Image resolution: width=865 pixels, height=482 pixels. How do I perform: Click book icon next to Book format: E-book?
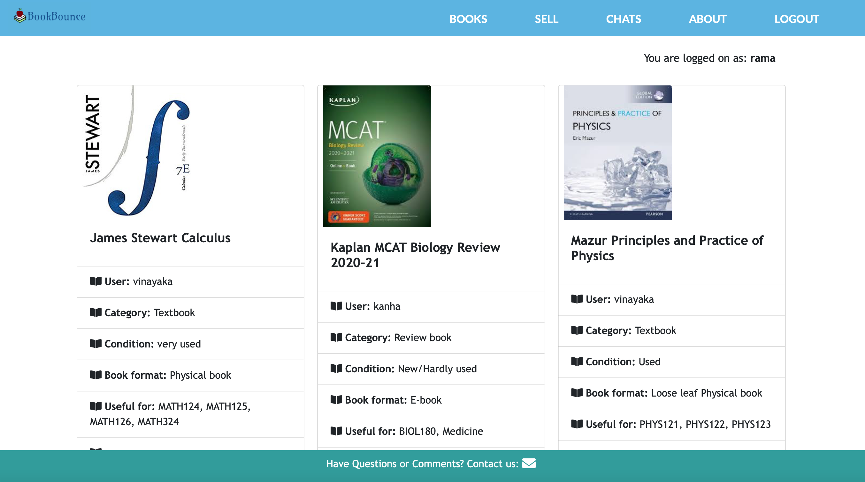tap(336, 399)
